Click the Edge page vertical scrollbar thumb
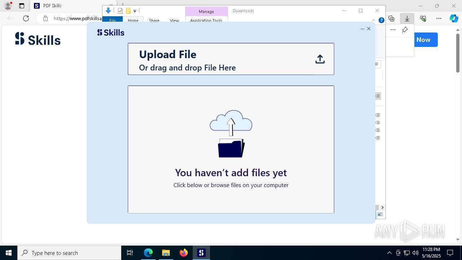This screenshot has height=260, width=462. click(458, 53)
